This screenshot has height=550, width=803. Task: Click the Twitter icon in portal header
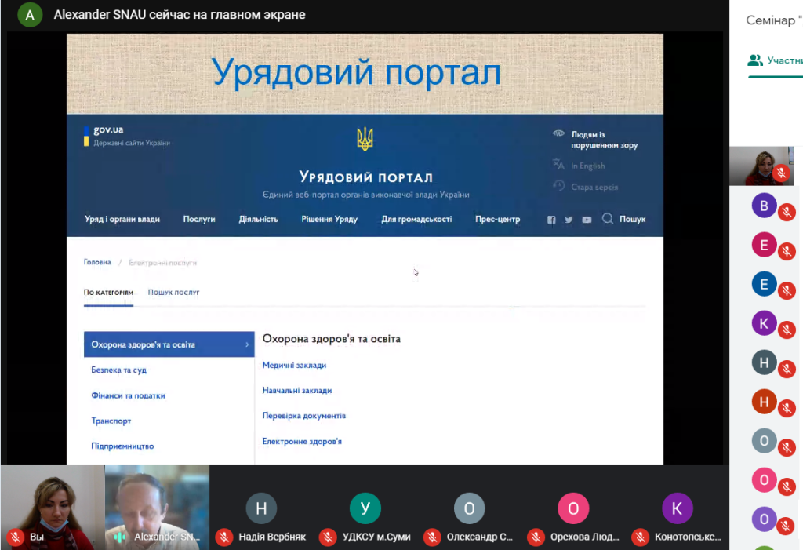[x=569, y=220]
